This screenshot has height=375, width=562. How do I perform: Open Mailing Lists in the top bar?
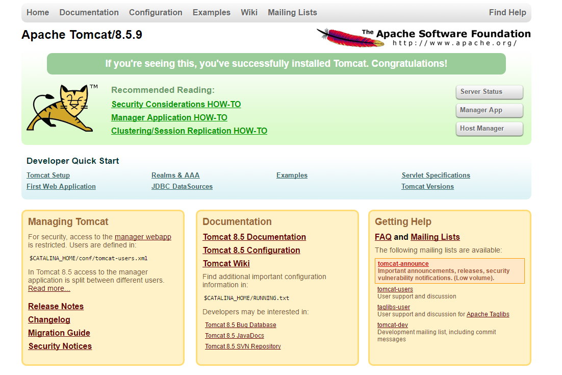pos(292,13)
